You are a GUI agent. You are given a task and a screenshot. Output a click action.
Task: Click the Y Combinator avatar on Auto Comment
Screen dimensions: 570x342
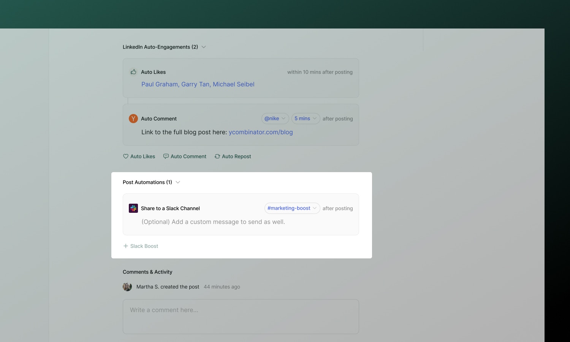coord(133,119)
